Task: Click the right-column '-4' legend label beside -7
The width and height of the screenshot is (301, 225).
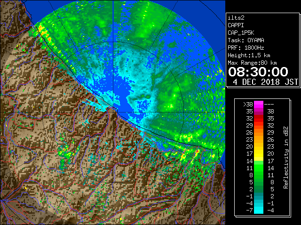Action: pyautogui.click(x=270, y=210)
